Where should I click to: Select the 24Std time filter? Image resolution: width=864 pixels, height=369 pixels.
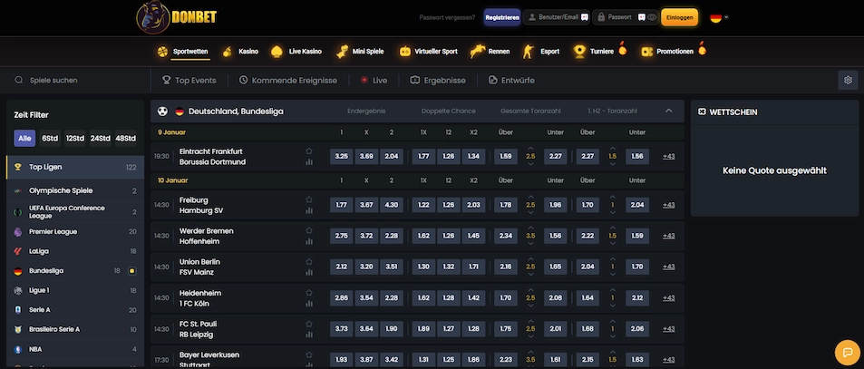pos(101,138)
